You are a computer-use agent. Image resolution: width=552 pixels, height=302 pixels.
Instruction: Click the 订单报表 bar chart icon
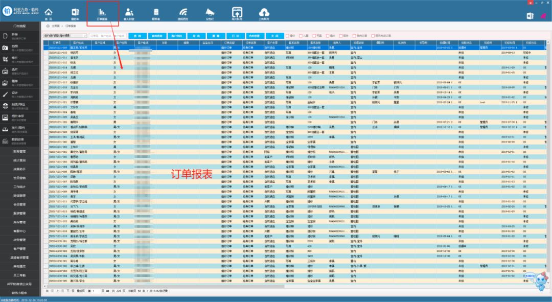tap(103, 13)
